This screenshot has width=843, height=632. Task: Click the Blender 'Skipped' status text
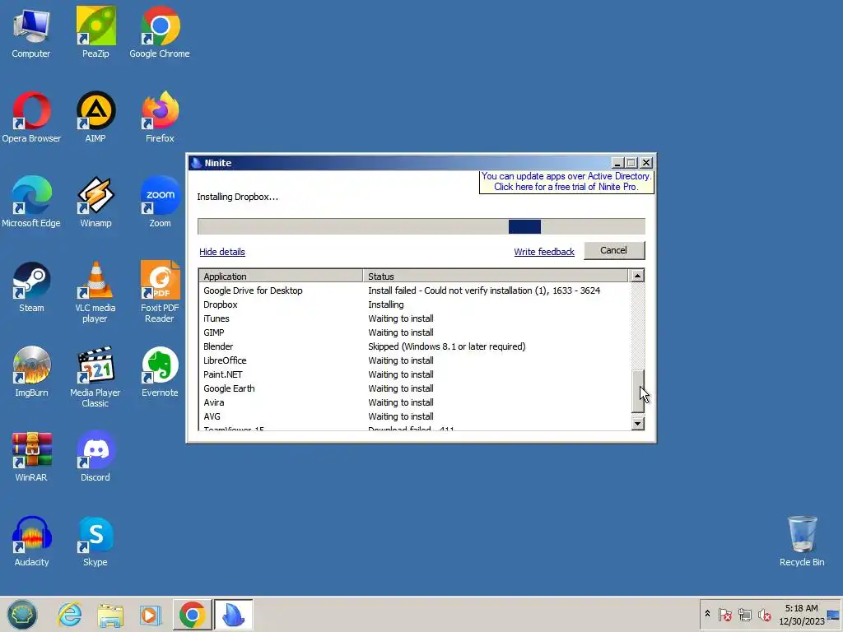click(447, 346)
